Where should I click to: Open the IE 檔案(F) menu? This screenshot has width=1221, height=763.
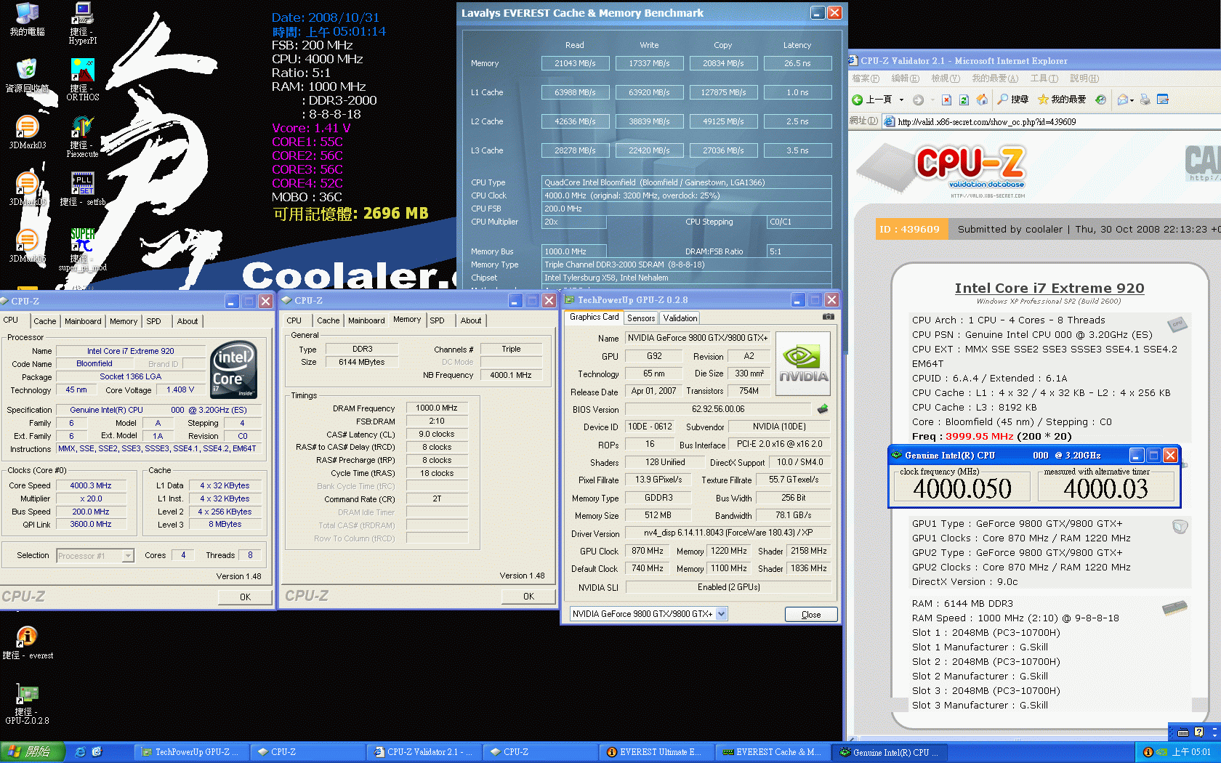(x=866, y=78)
